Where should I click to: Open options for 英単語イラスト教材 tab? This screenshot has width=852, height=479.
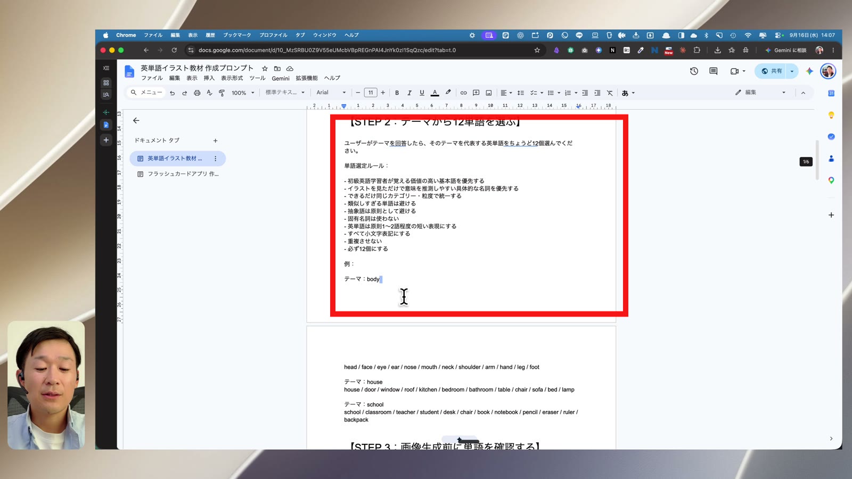pyautogui.click(x=215, y=159)
